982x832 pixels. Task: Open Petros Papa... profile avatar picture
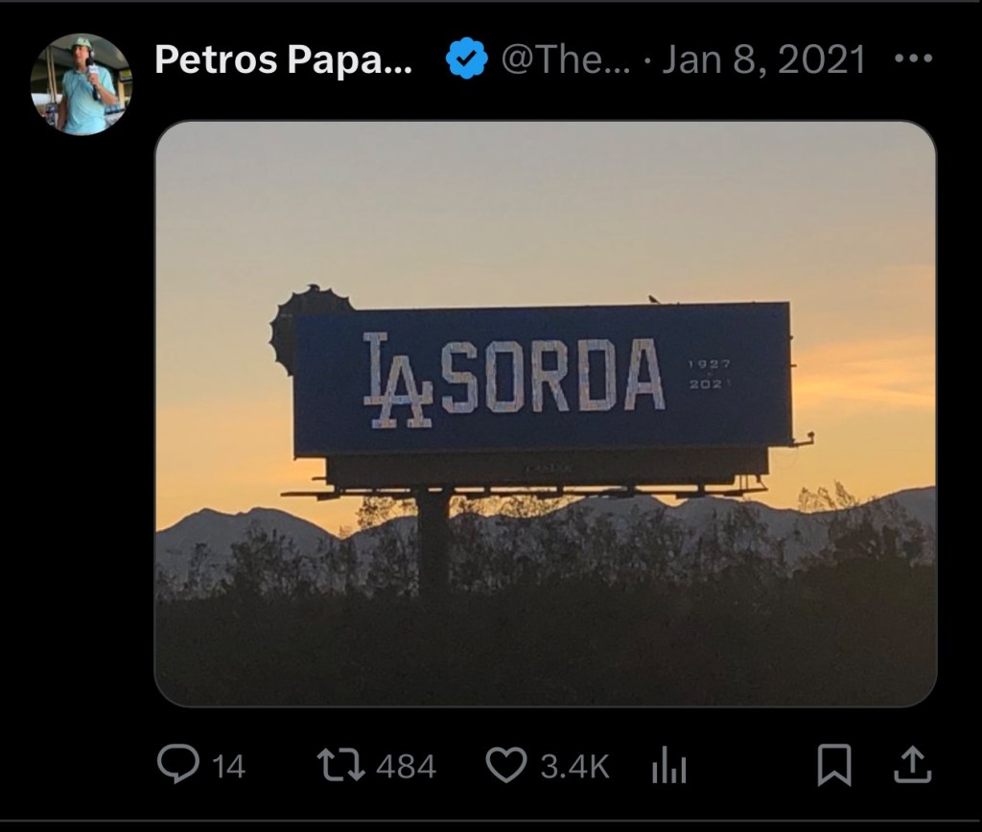tap(82, 84)
